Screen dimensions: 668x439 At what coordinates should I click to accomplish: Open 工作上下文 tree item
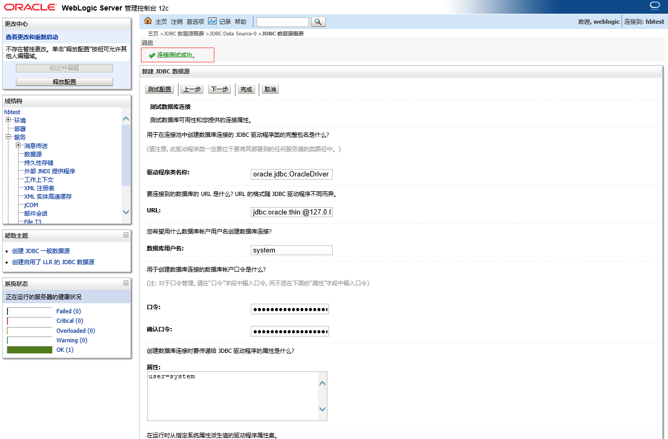coord(39,180)
